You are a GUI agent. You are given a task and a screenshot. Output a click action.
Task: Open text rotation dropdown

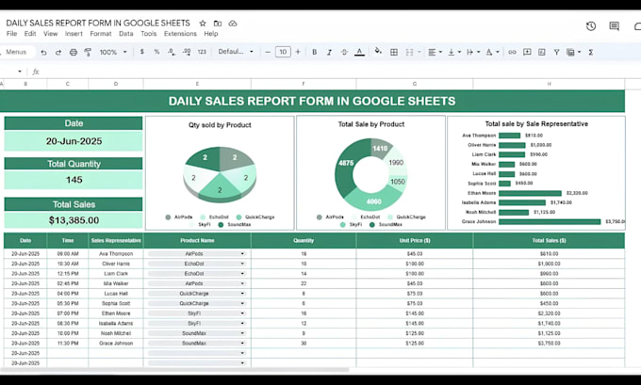coord(492,52)
